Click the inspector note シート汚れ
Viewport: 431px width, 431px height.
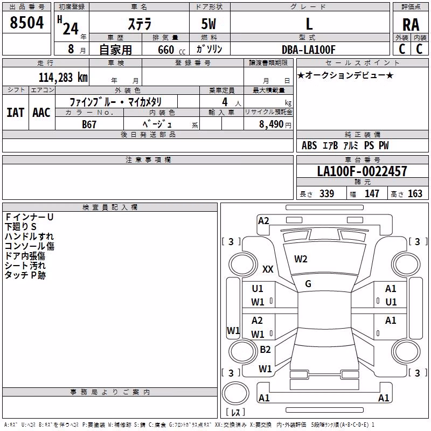pos(25,265)
